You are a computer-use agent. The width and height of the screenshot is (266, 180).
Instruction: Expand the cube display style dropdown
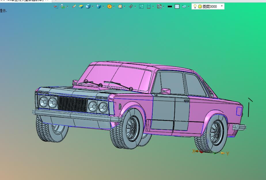tap(103, 7)
